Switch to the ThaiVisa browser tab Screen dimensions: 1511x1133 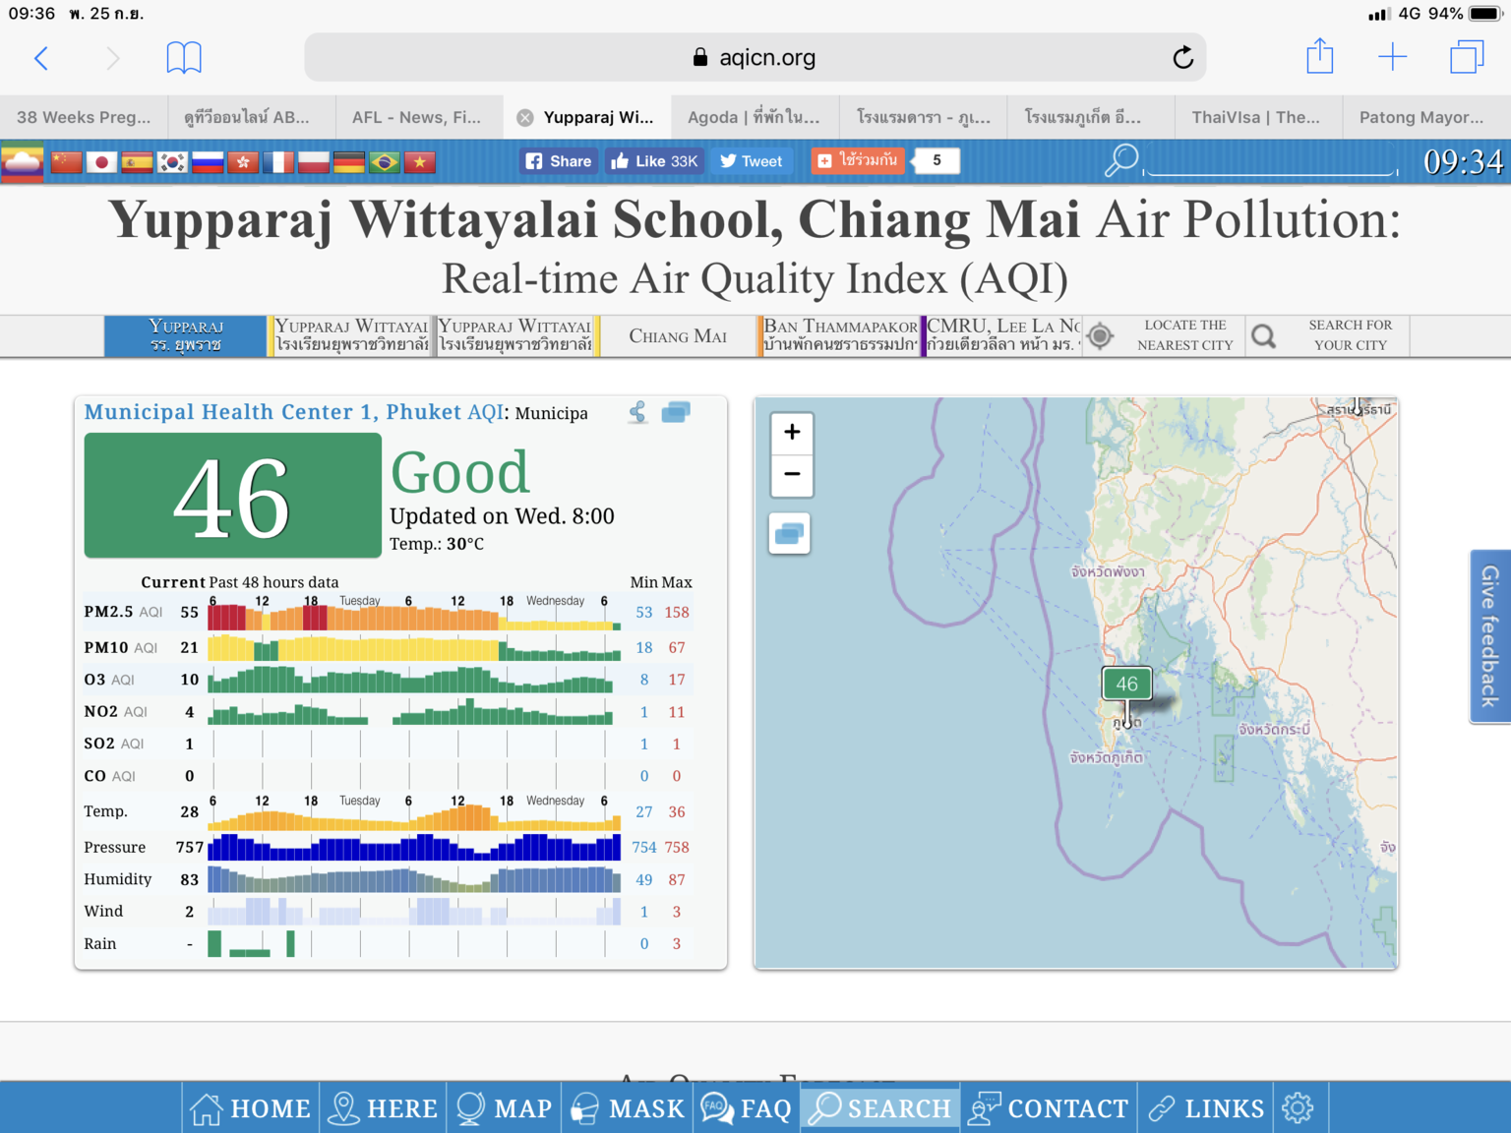click(1256, 117)
